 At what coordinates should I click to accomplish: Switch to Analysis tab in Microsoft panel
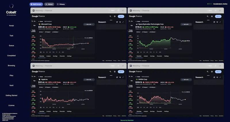click(49, 56)
